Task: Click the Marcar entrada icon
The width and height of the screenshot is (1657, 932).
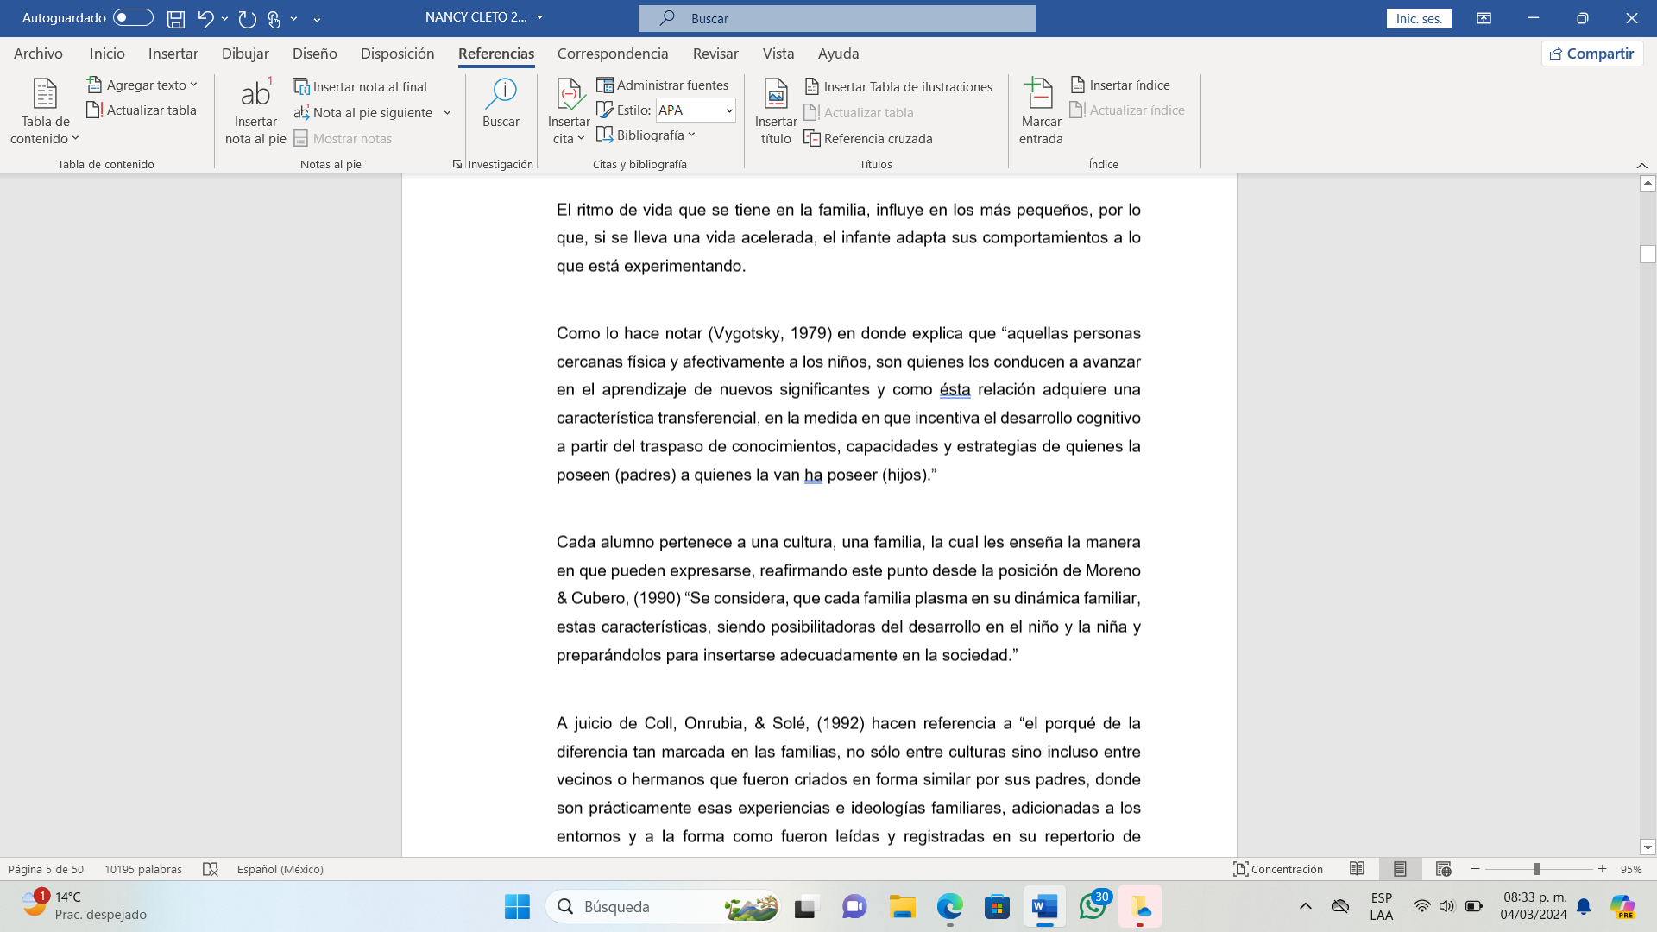Action: [x=1041, y=112]
